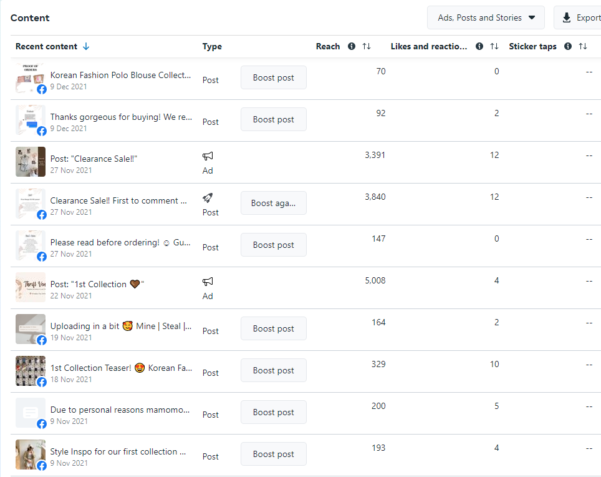
Task: Click the Sticker taps info icon
Action: (568, 46)
